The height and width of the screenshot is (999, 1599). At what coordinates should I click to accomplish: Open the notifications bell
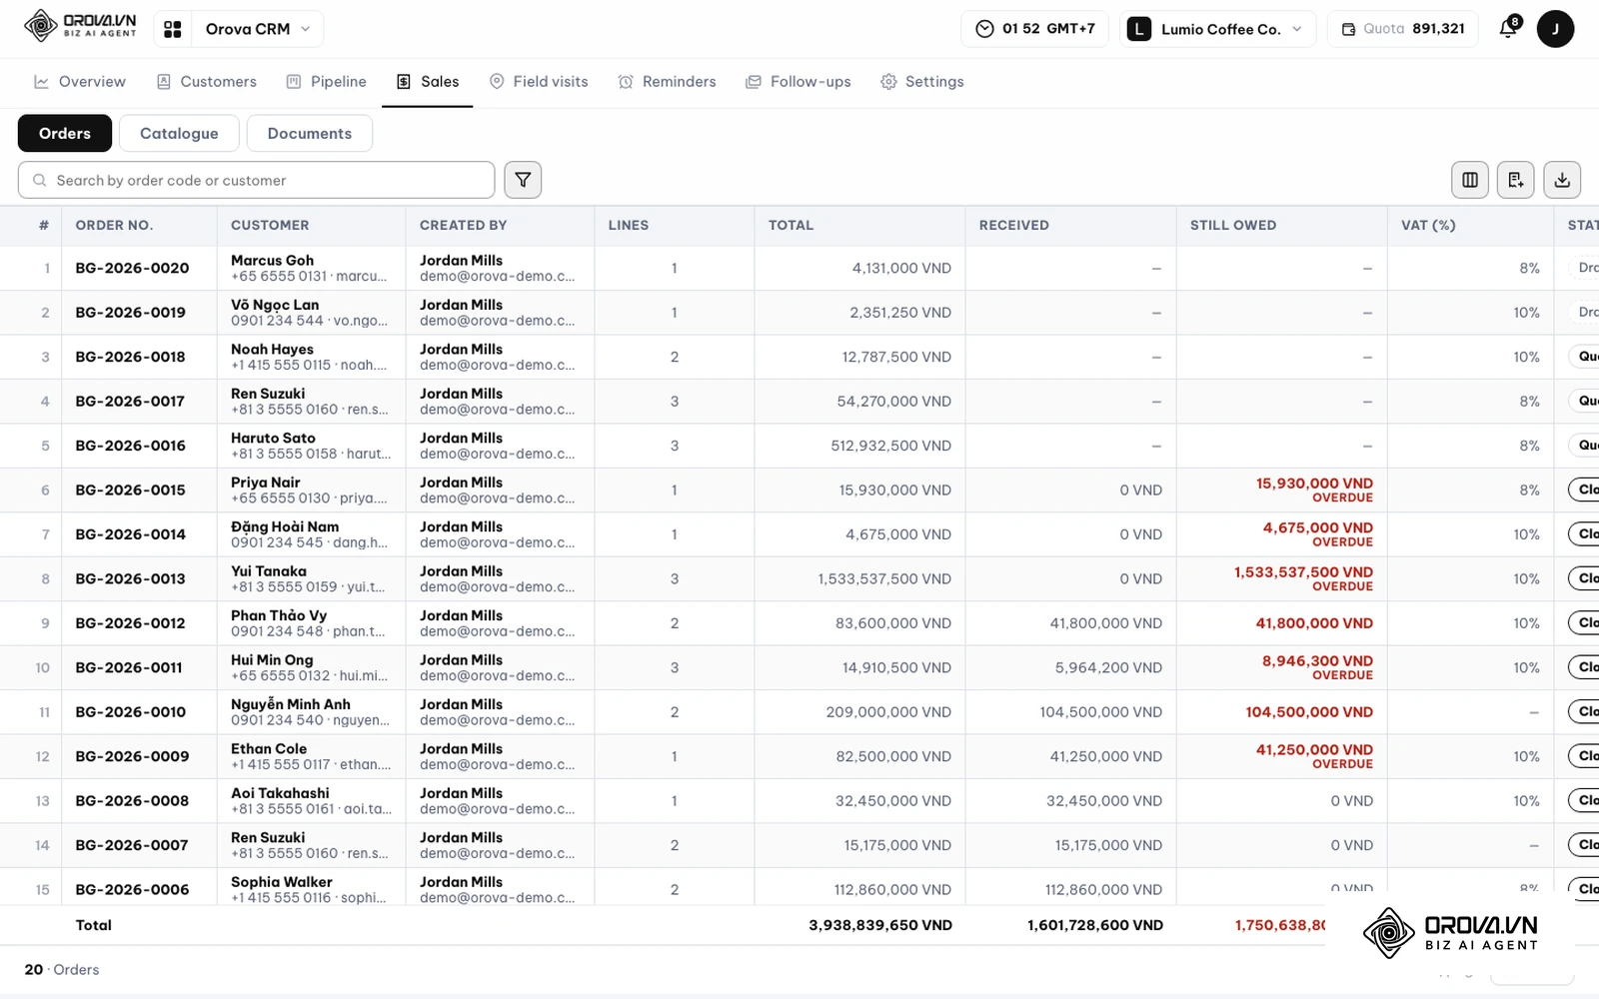coord(1509,28)
